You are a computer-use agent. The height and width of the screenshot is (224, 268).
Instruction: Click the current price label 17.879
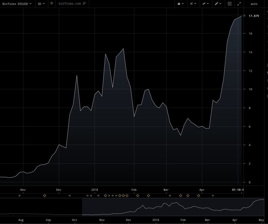point(254,16)
